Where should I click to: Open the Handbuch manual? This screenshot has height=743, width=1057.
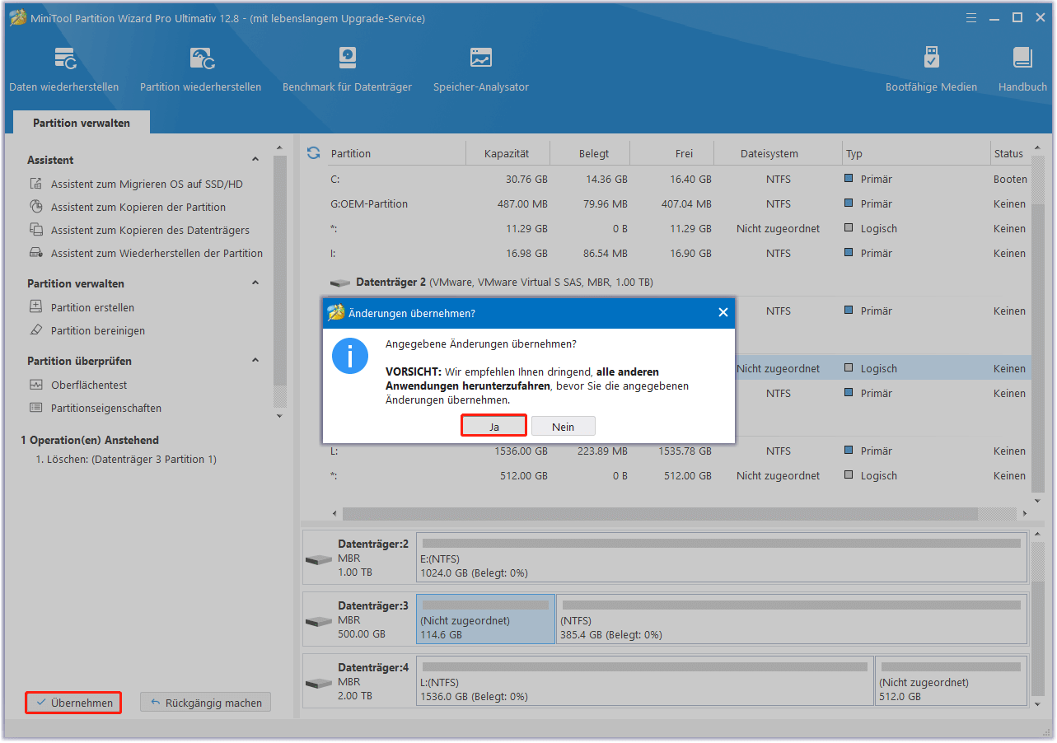(1022, 70)
